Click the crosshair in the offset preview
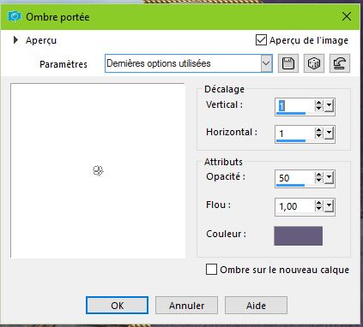 98,170
